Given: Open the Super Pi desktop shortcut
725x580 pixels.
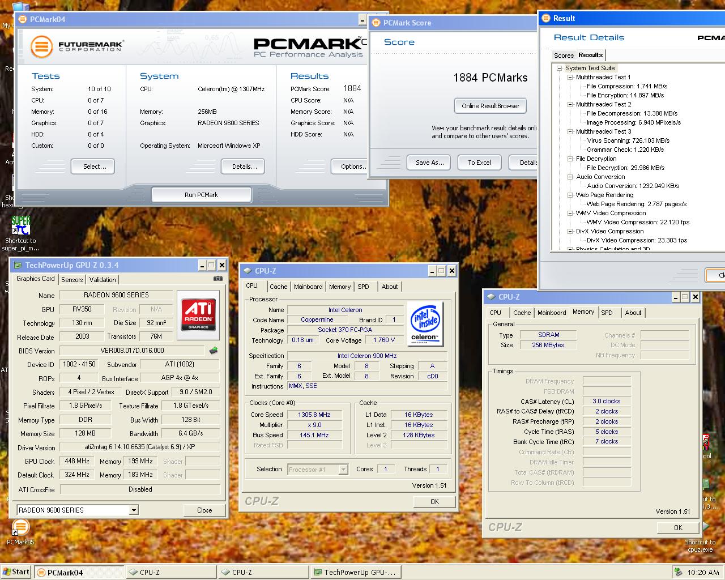Looking at the screenshot, I should 21,233.
